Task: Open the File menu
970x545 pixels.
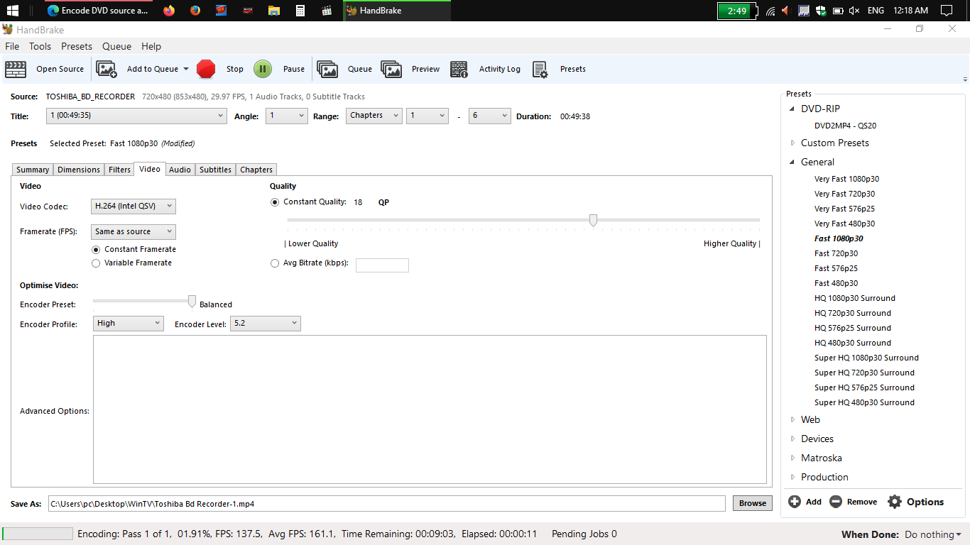Action: pos(12,46)
